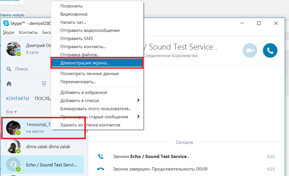
Task: Open the Контакты menu in the menu bar
Action: (28, 32)
